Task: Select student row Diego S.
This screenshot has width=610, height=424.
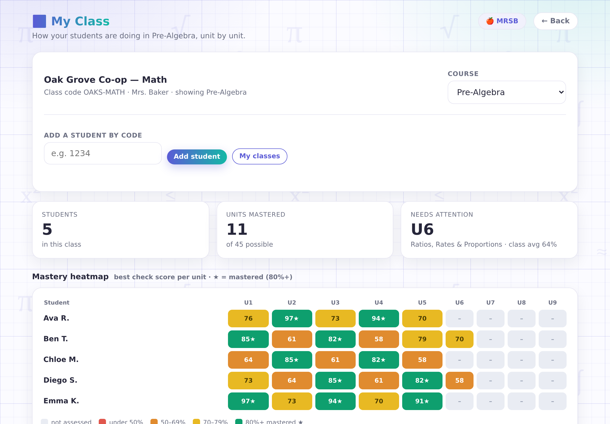Action: 305,380
